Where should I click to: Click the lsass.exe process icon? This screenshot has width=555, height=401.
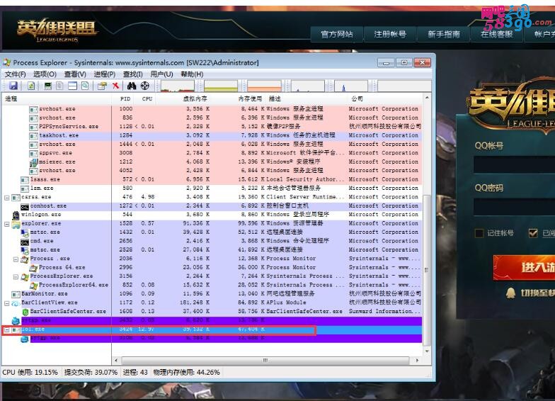(25, 180)
